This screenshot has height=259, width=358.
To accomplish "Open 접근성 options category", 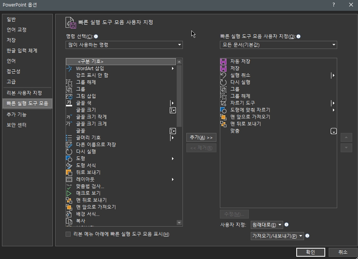I will pyautogui.click(x=27, y=71).
